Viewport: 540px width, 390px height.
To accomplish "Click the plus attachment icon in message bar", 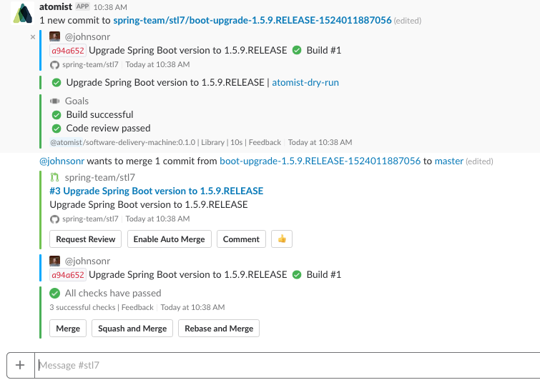I will (x=20, y=365).
